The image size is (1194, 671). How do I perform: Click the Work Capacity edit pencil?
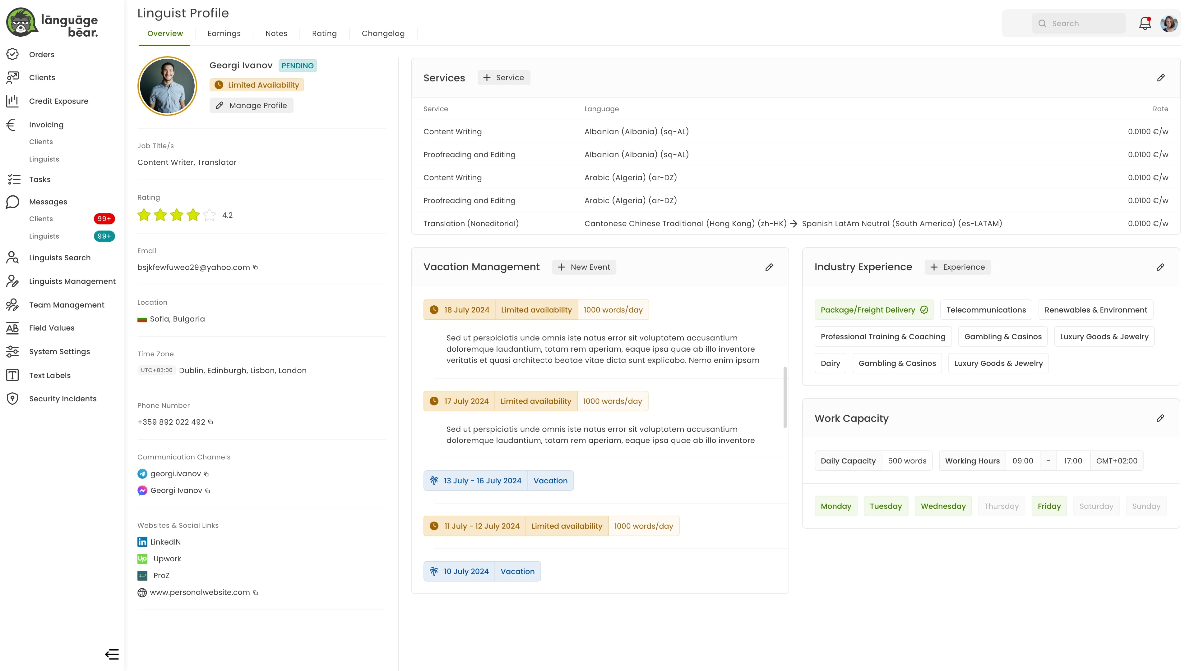click(1160, 418)
